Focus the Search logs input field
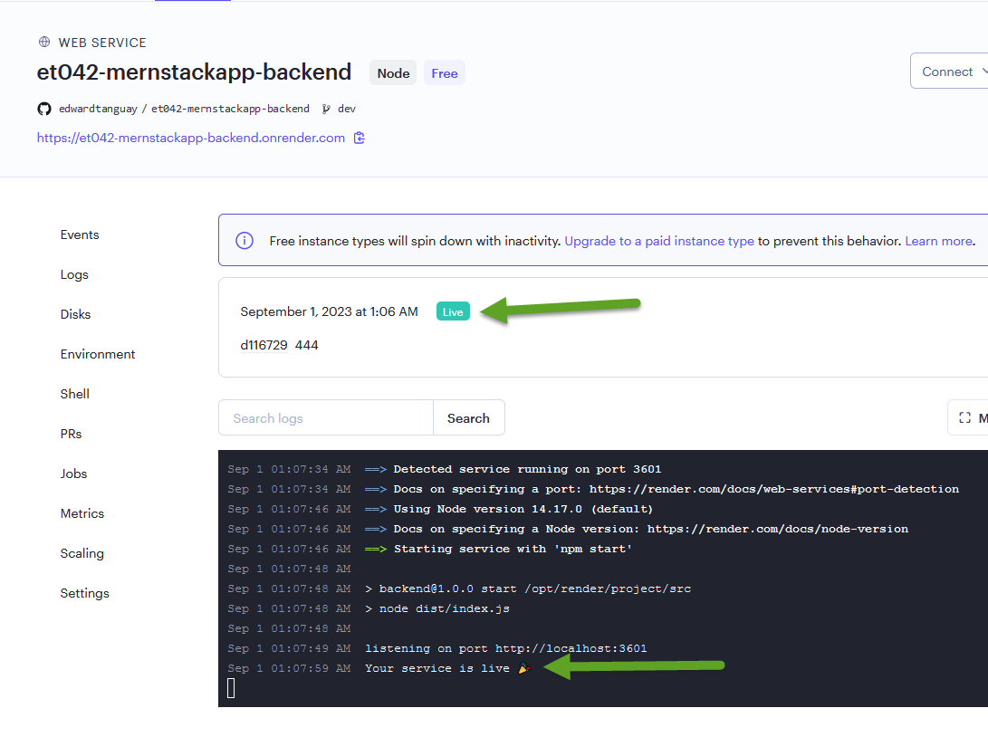This screenshot has height=737, width=988. click(326, 417)
